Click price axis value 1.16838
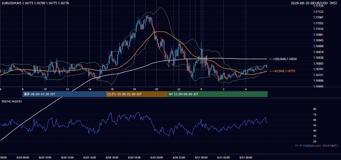Screen dimensions: 341x160 pos(318,58)
